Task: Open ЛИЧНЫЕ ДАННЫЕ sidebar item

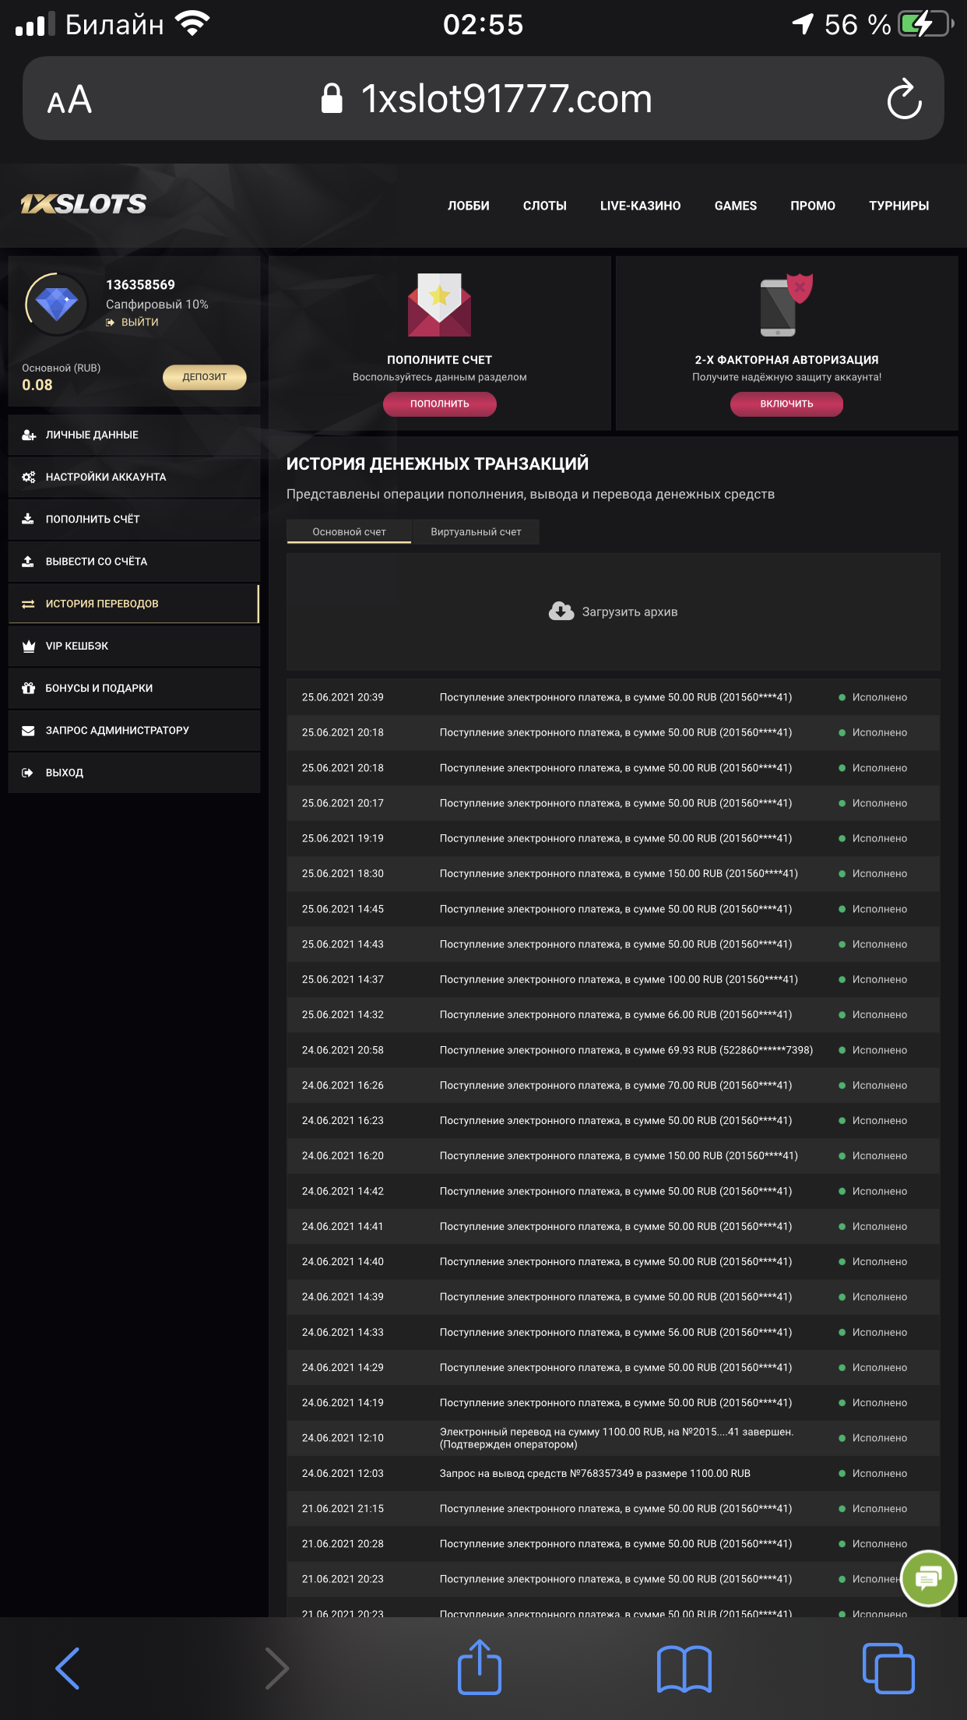Action: [x=134, y=435]
